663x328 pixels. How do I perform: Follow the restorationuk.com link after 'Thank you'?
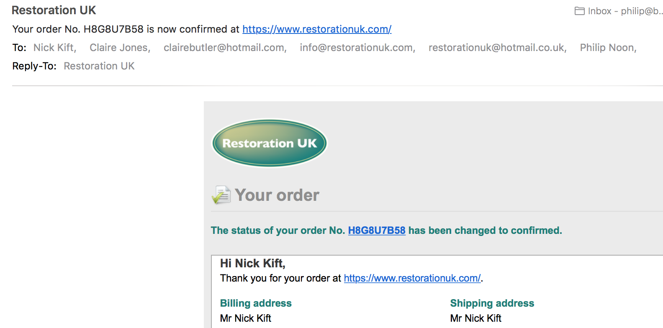coord(412,278)
